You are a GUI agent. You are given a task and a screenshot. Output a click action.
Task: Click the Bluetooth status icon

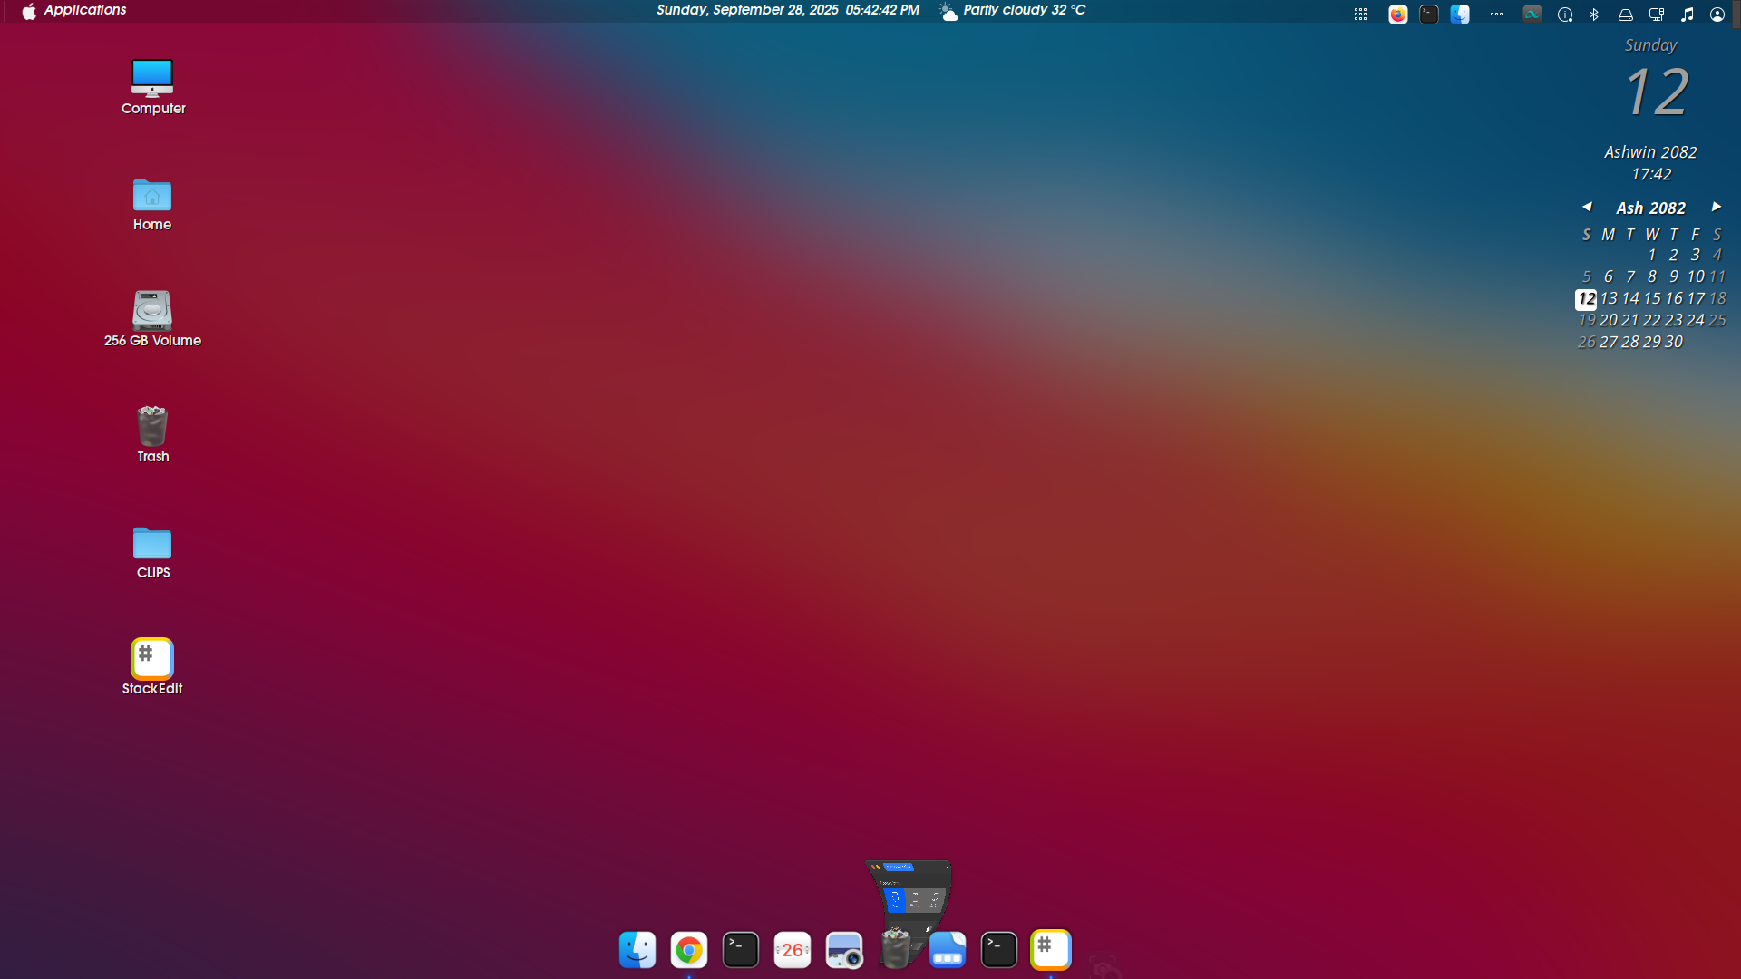coord(1594,15)
